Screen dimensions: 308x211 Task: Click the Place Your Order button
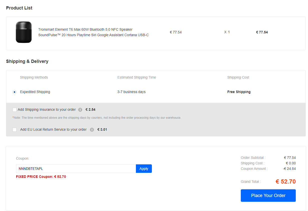(x=268, y=196)
